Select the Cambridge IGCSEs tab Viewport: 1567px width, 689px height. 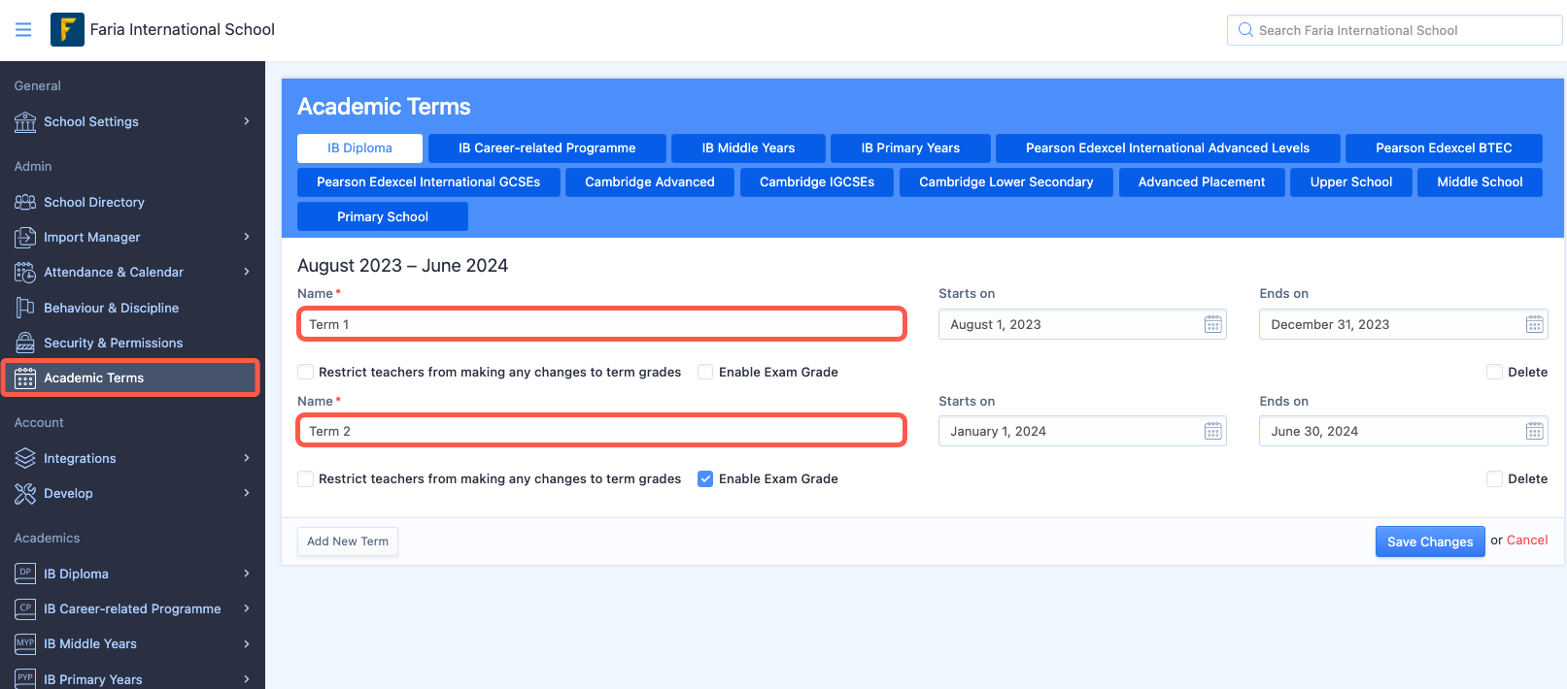click(x=817, y=181)
